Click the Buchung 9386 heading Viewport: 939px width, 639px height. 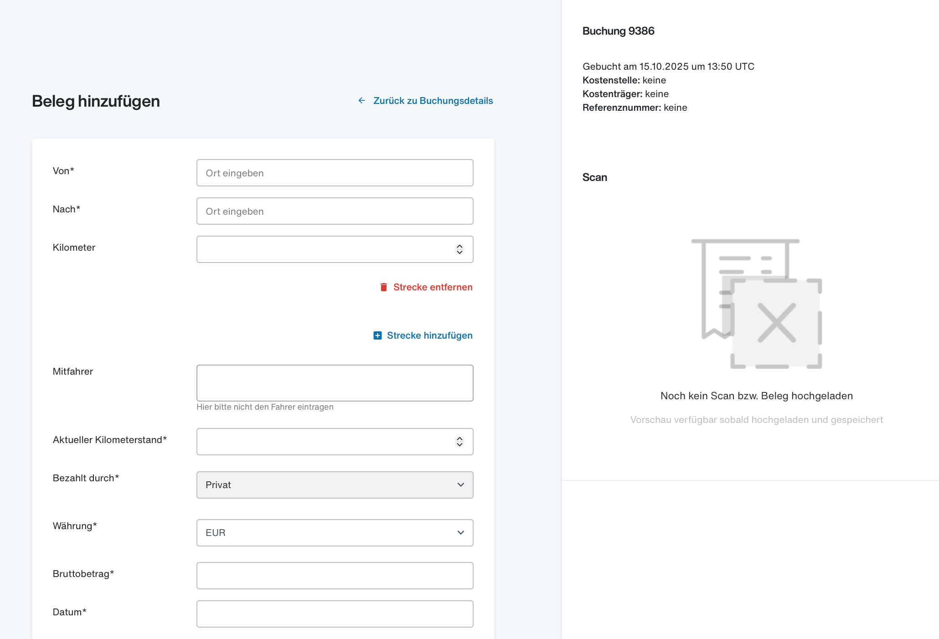(x=619, y=31)
